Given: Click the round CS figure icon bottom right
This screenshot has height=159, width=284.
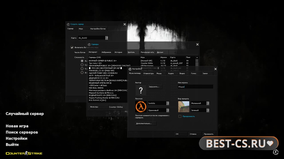Looking at the screenshot, I should point(276,152).
